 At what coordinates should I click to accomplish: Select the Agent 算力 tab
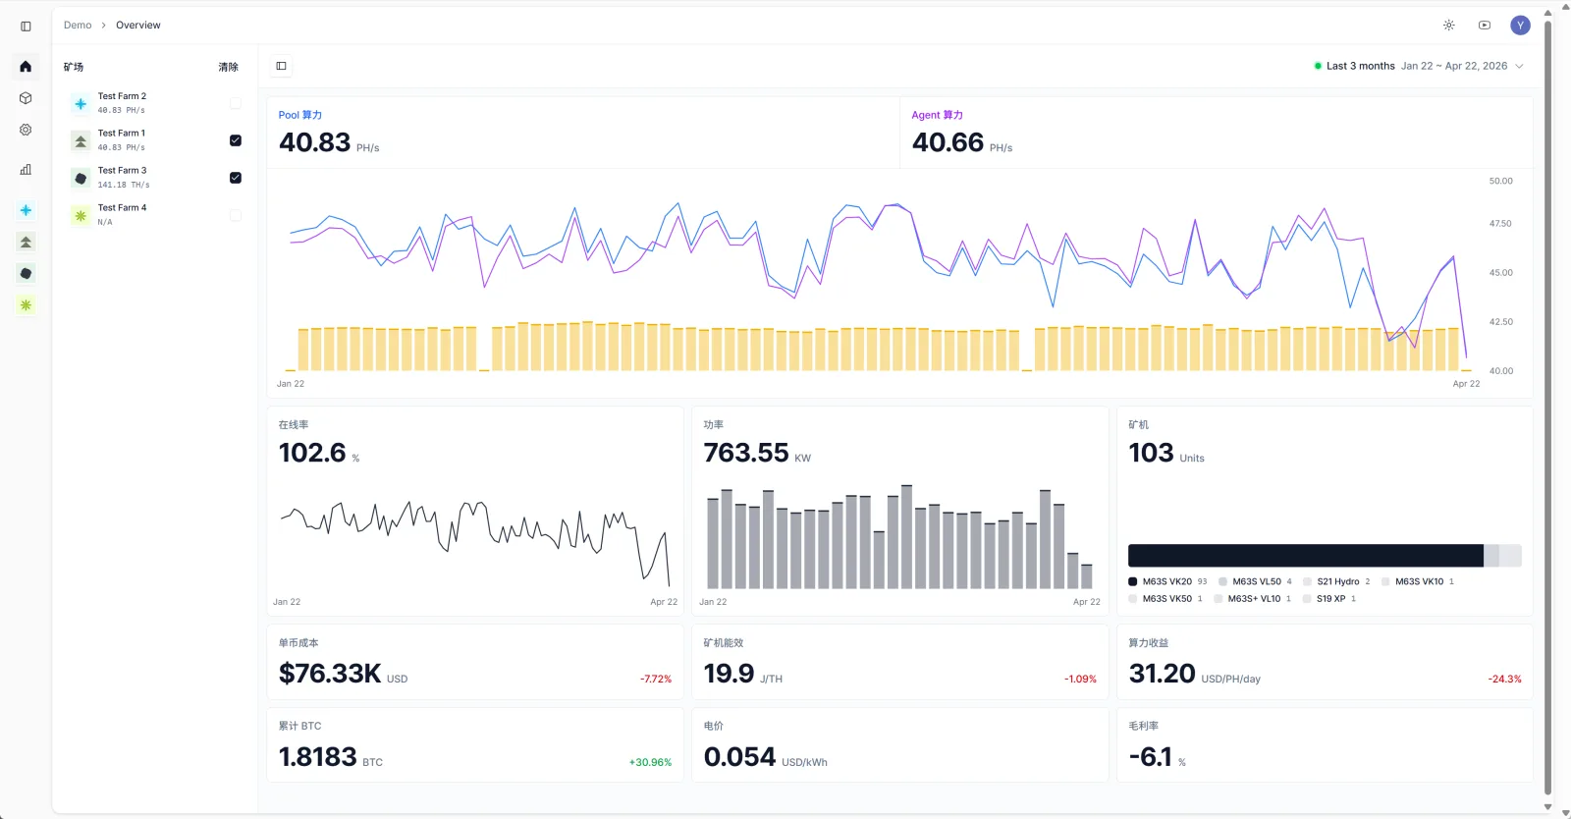point(937,115)
